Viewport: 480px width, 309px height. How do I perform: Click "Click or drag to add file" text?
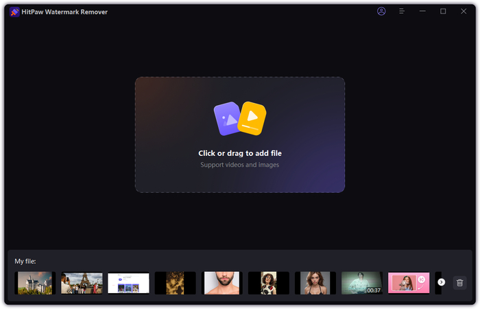pyautogui.click(x=240, y=153)
